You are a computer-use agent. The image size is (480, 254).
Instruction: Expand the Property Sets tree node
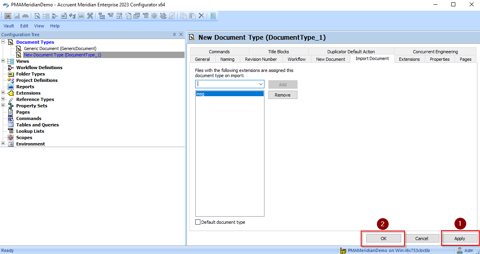(x=3, y=106)
